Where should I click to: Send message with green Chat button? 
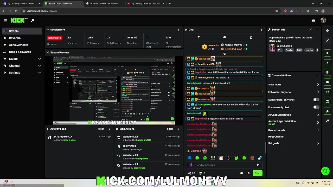(x=257, y=173)
